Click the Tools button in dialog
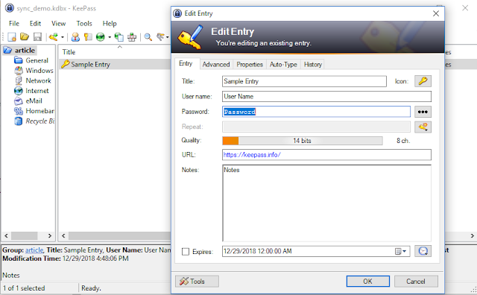This screenshot has height=295, width=477. [x=197, y=282]
